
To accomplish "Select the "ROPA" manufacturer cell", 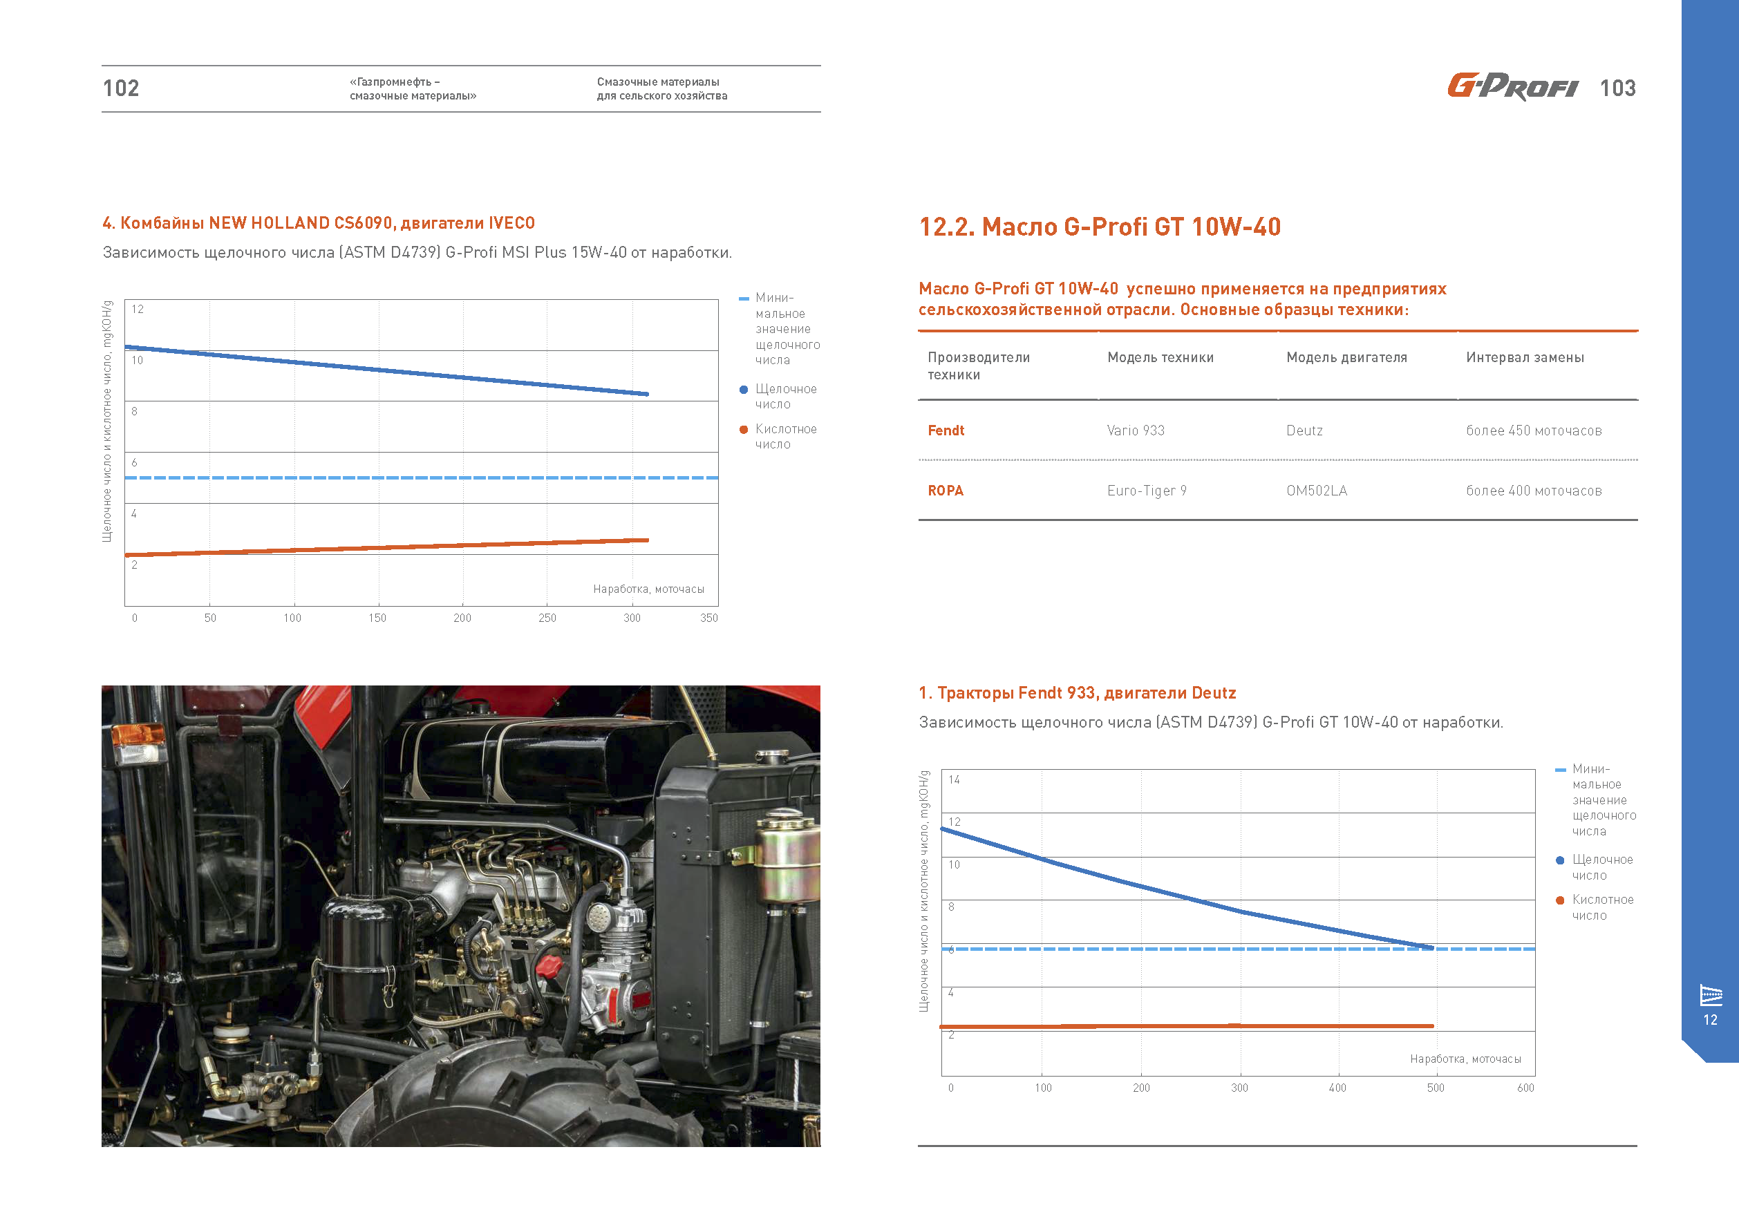I will click(x=946, y=491).
